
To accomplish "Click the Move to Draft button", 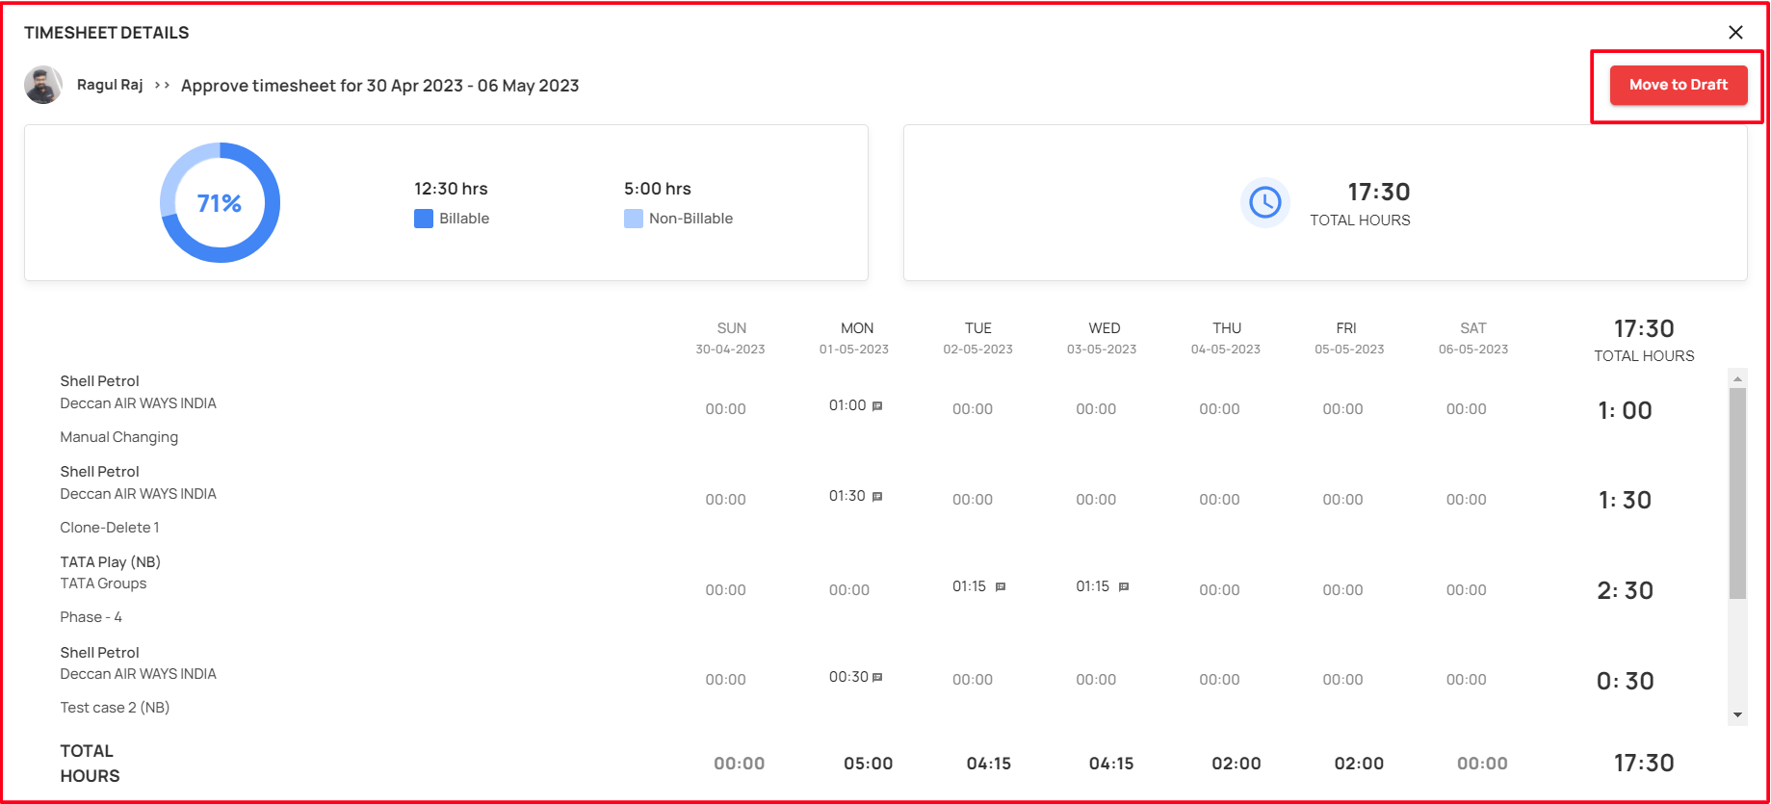I will (x=1679, y=85).
